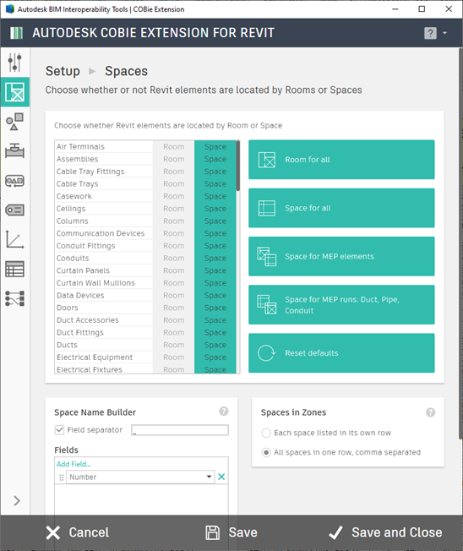Minimize the COBie Extension window

coord(395,9)
